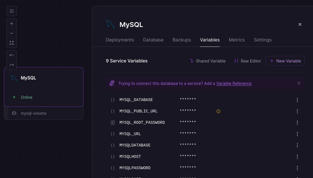Undo the last canvas change
This screenshot has height=178, width=313.
coord(12,55)
